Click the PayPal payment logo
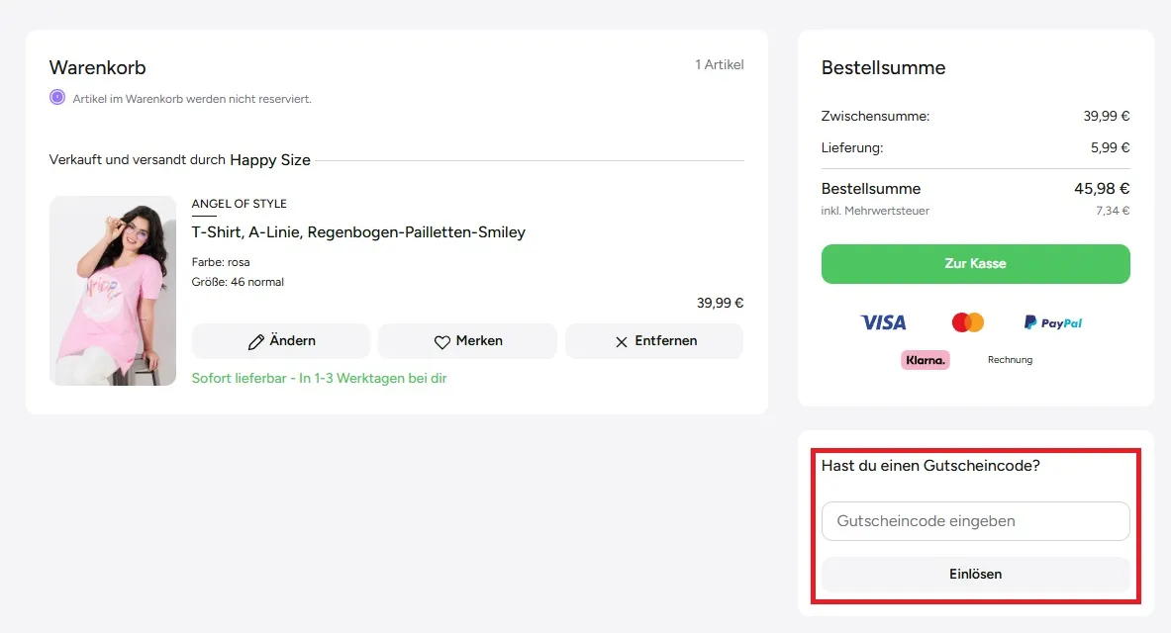The image size is (1171, 633). (1053, 322)
